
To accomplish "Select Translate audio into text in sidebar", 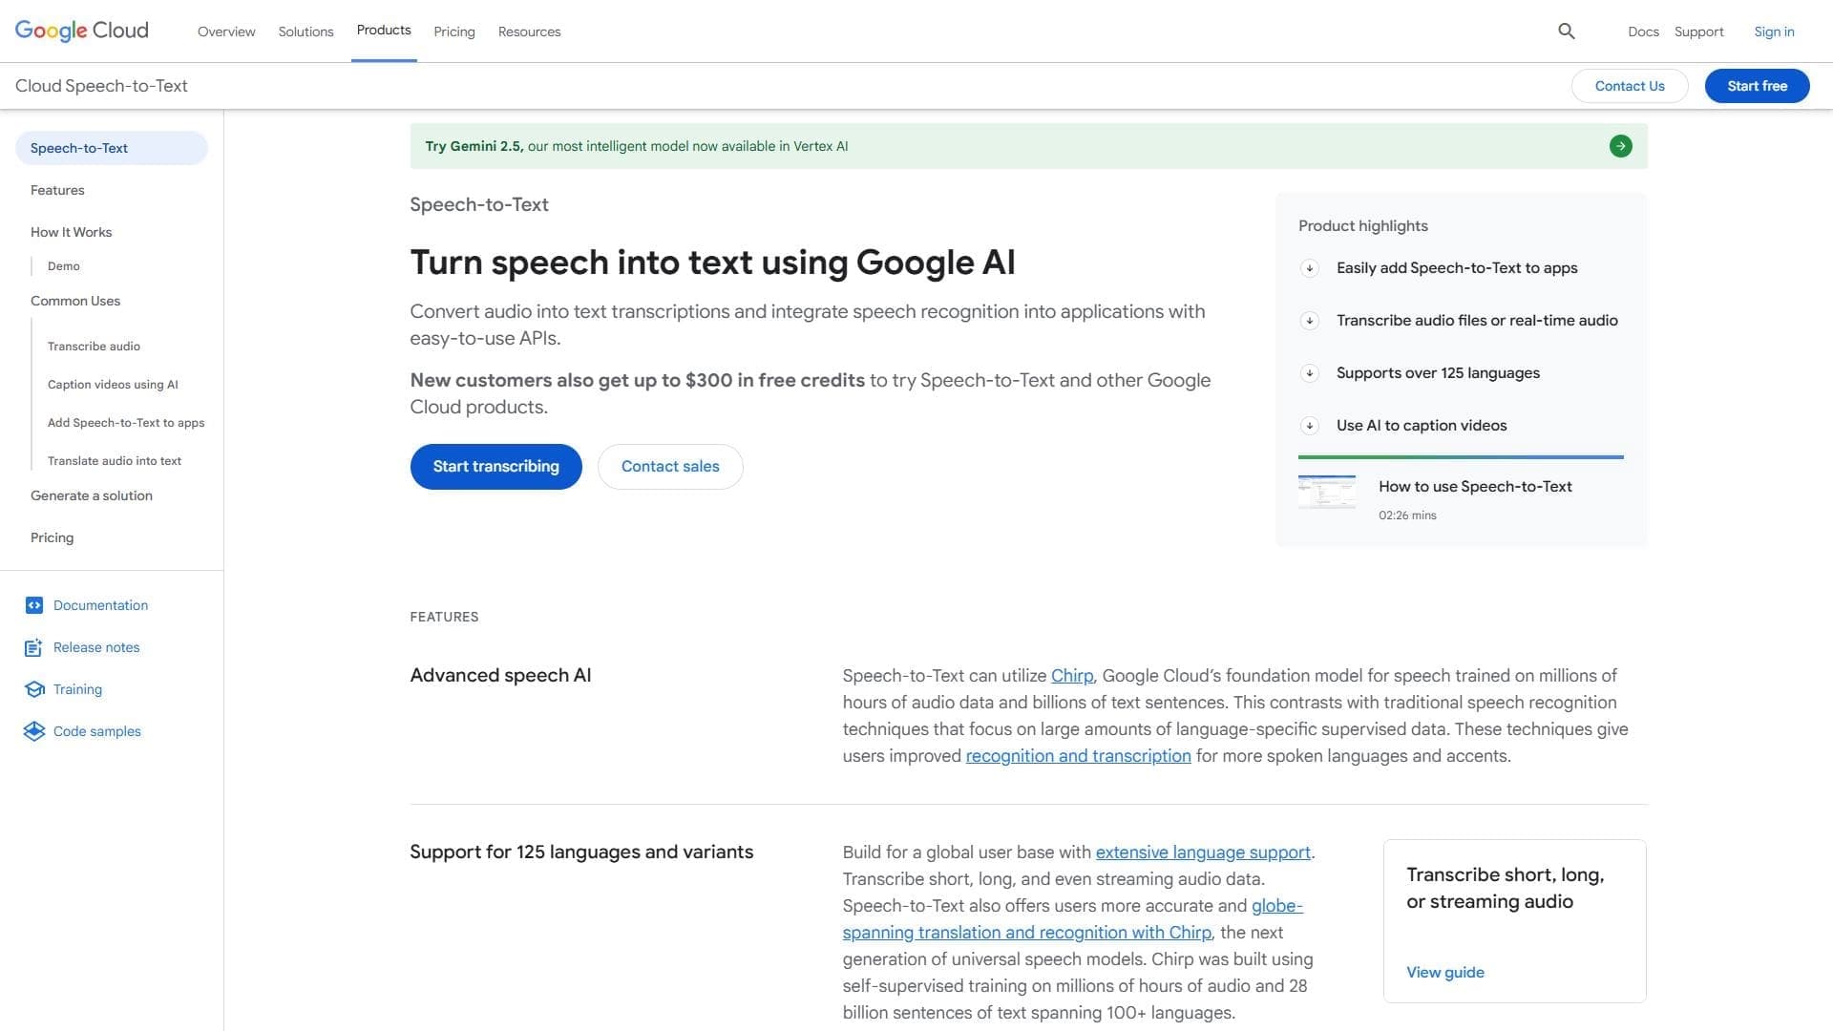I will pyautogui.click(x=115, y=461).
